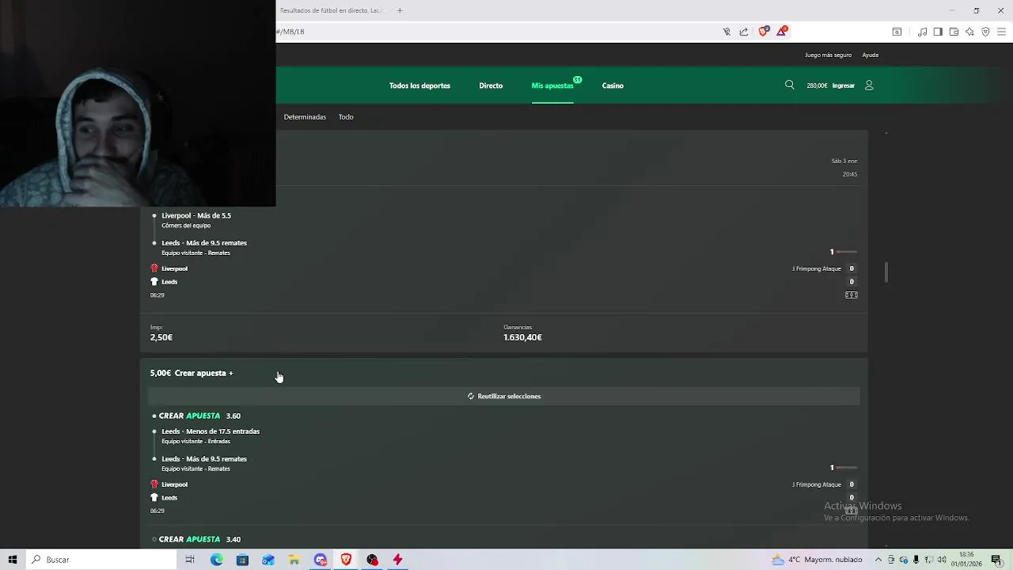This screenshot has height=570, width=1013.
Task: Open the browser hamburger menu
Action: pyautogui.click(x=1001, y=32)
